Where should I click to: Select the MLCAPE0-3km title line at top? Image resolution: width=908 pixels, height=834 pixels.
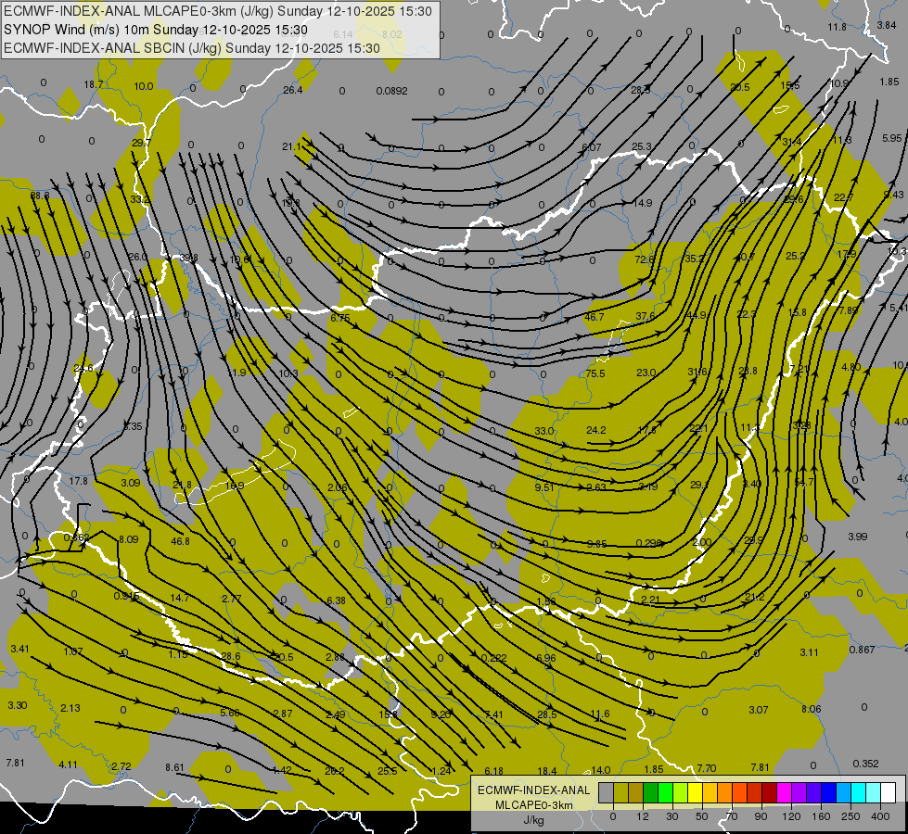coord(218,11)
